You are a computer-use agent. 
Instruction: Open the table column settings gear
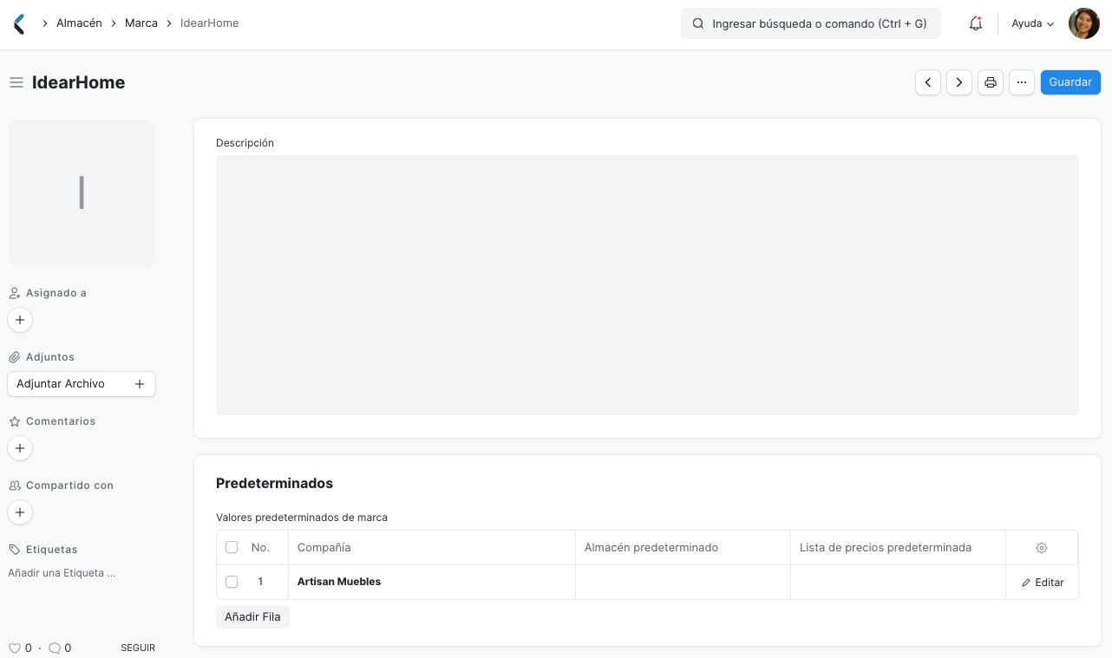click(1042, 548)
